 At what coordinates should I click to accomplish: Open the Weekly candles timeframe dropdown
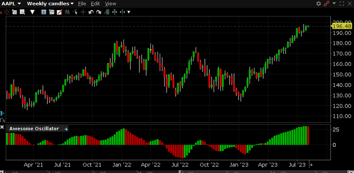pyautogui.click(x=50, y=4)
